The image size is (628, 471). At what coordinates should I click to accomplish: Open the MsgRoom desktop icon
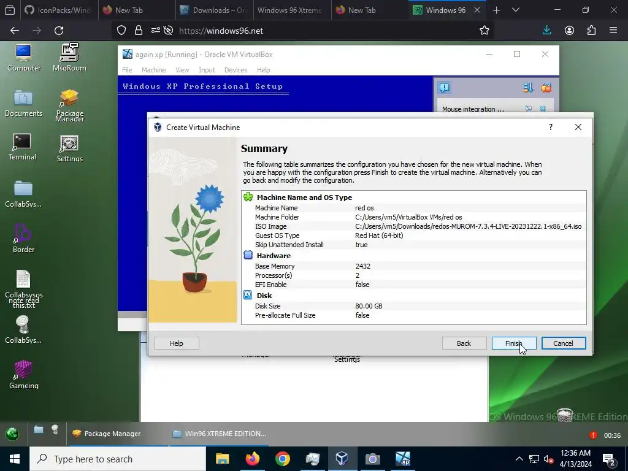69,58
